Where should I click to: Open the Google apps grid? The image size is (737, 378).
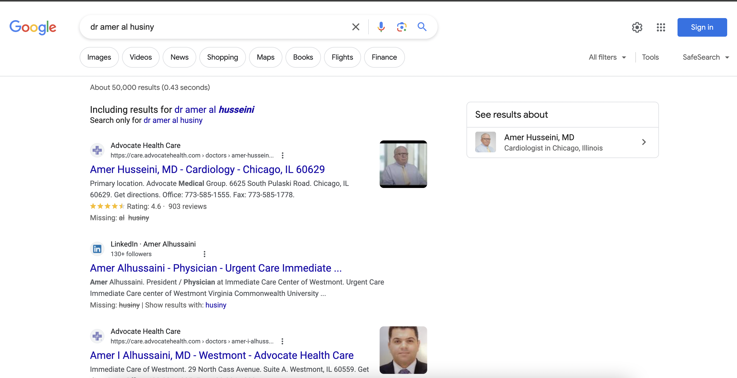tap(661, 27)
